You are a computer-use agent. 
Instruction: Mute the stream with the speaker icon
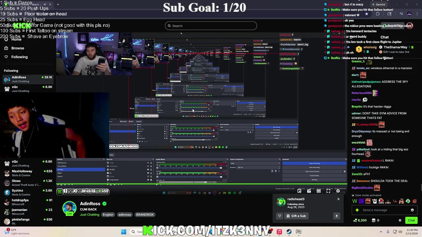(x=75, y=191)
